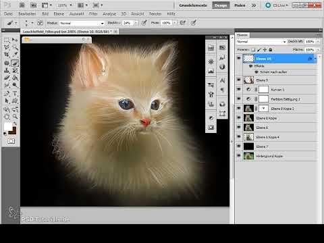Click the foreground color swatch
This screenshot has width=324, height=243.
click(8, 126)
